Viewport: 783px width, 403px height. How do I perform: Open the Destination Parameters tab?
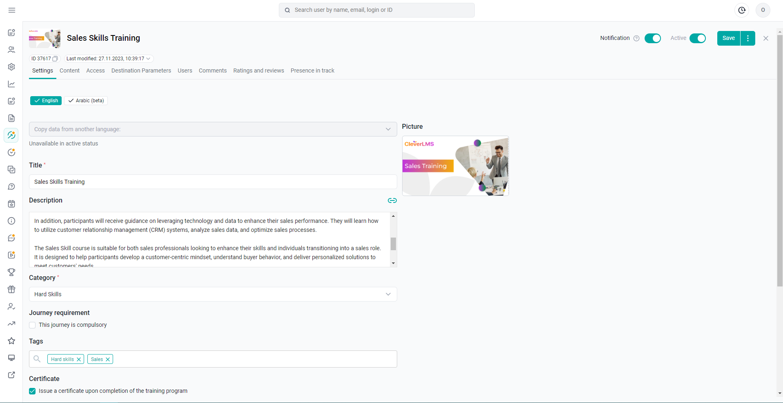tap(141, 70)
